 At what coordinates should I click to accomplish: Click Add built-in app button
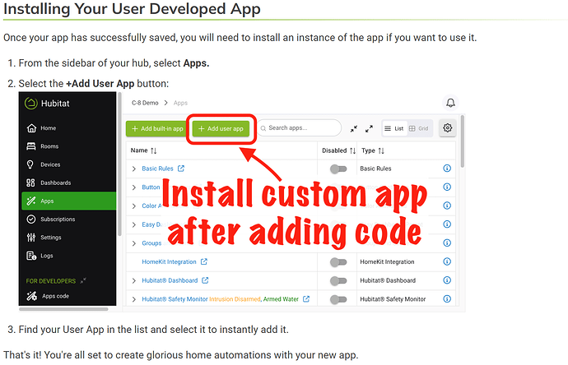[157, 128]
